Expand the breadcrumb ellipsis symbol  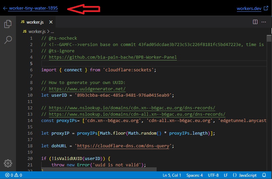click(x=52, y=31)
